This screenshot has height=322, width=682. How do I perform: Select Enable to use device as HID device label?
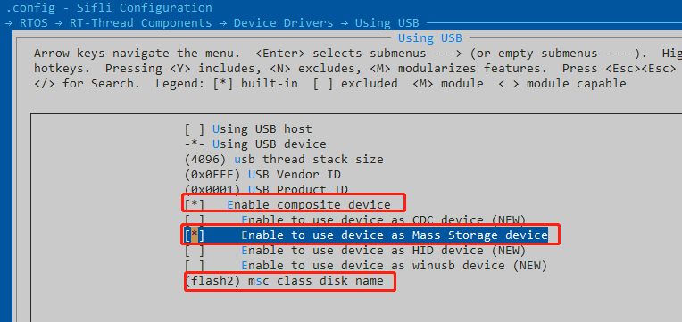(362, 251)
